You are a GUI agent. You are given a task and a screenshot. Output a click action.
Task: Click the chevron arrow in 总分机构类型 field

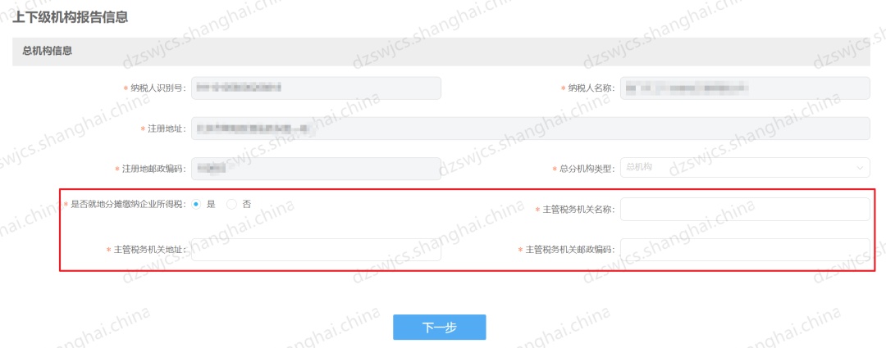coord(860,168)
